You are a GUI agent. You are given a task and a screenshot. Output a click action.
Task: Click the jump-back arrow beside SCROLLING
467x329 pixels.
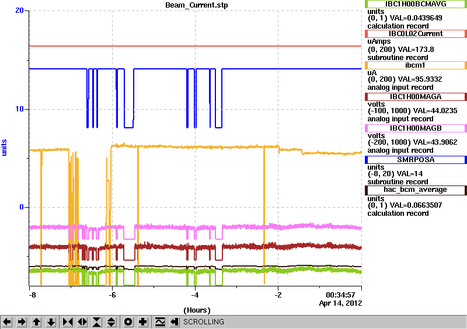[x=175, y=322]
